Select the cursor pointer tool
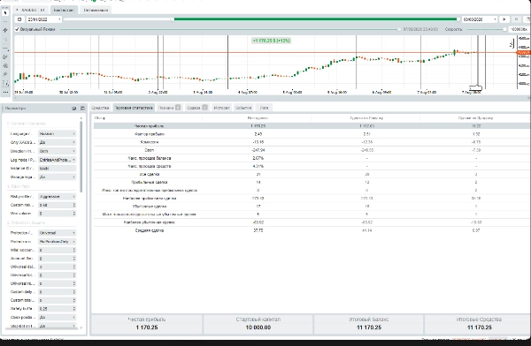 pyautogui.click(x=5, y=13)
